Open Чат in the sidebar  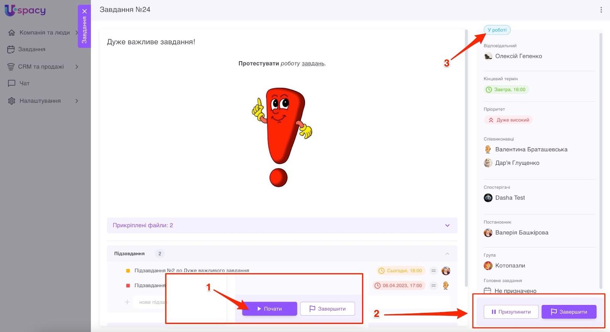click(24, 83)
